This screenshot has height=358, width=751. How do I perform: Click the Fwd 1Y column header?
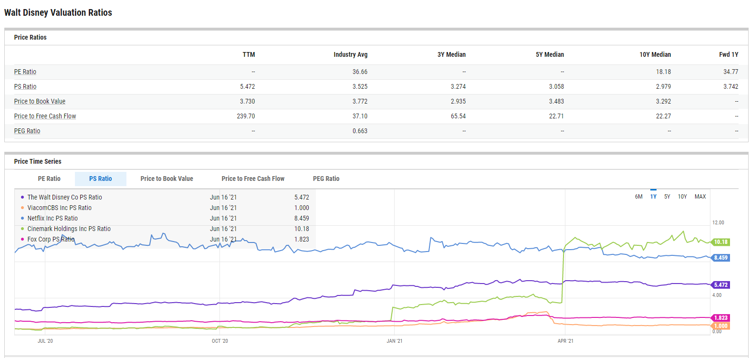(729, 54)
